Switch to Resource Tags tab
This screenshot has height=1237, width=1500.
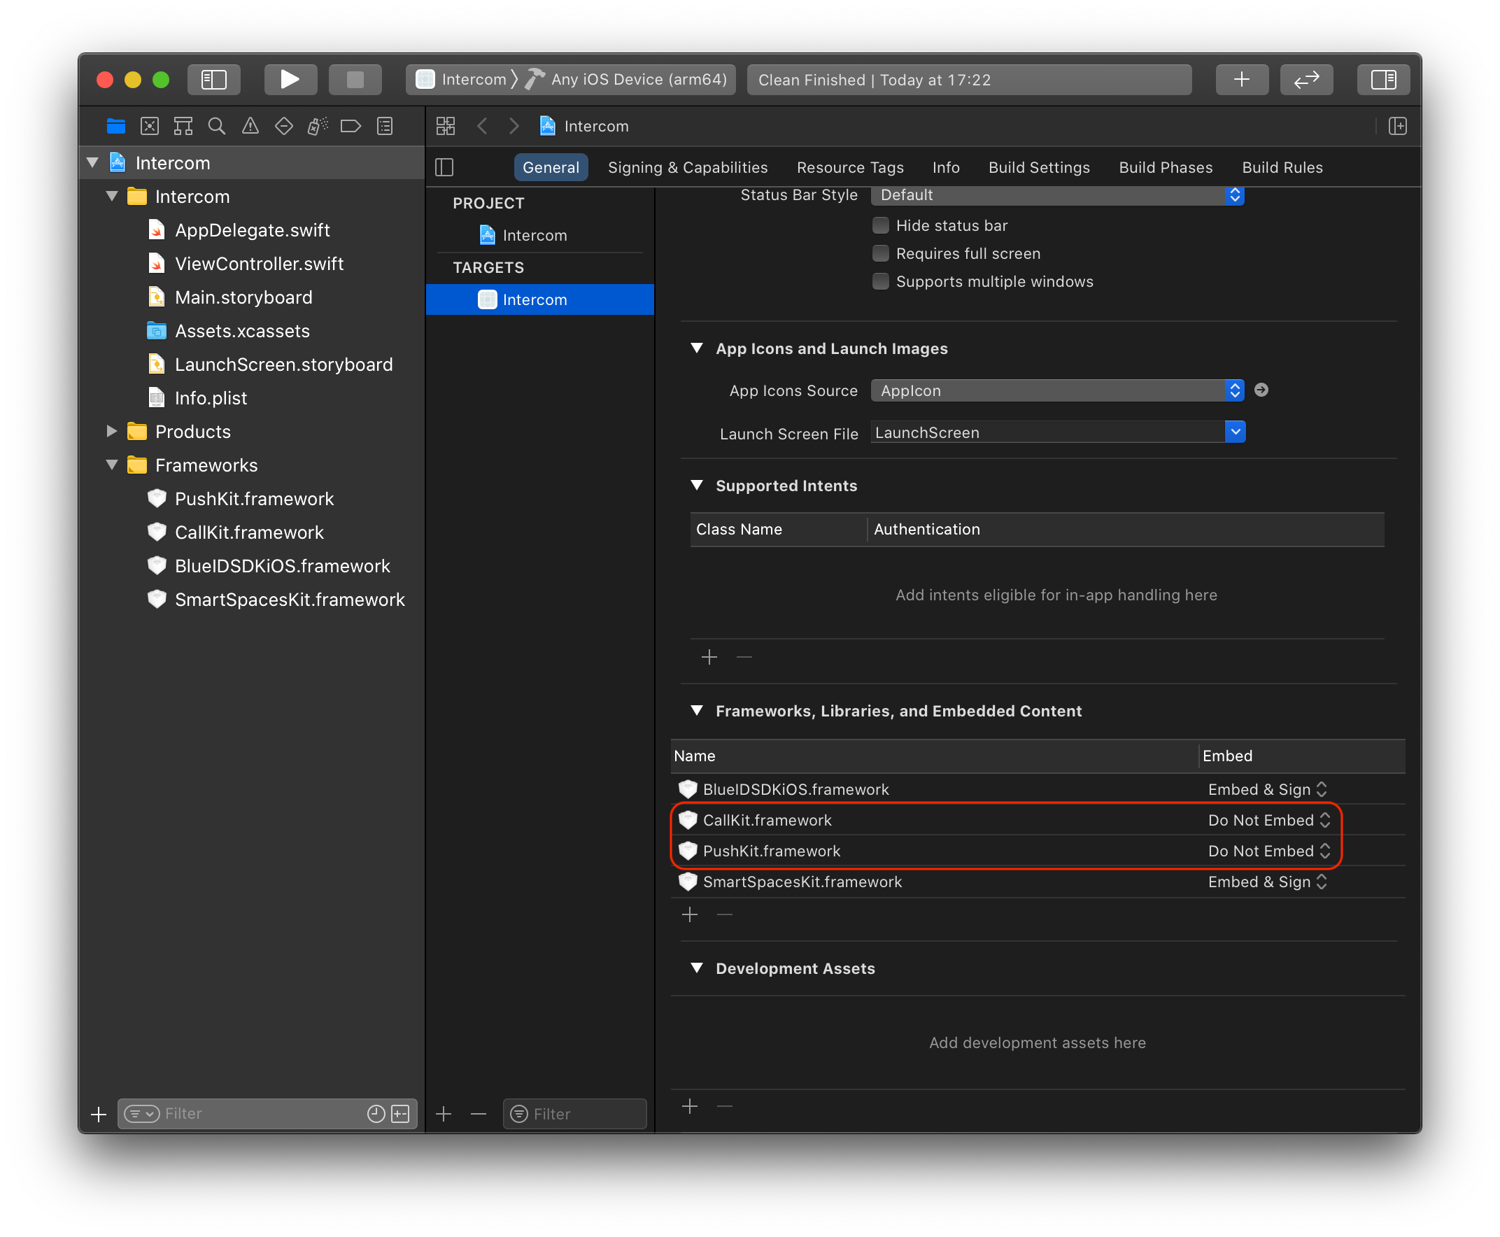(x=849, y=167)
